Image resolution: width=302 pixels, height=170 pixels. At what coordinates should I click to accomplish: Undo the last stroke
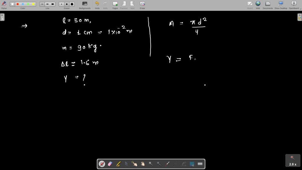click(x=97, y=5)
